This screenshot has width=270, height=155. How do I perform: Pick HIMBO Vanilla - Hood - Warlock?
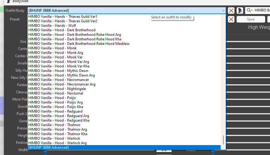(x=124, y=138)
